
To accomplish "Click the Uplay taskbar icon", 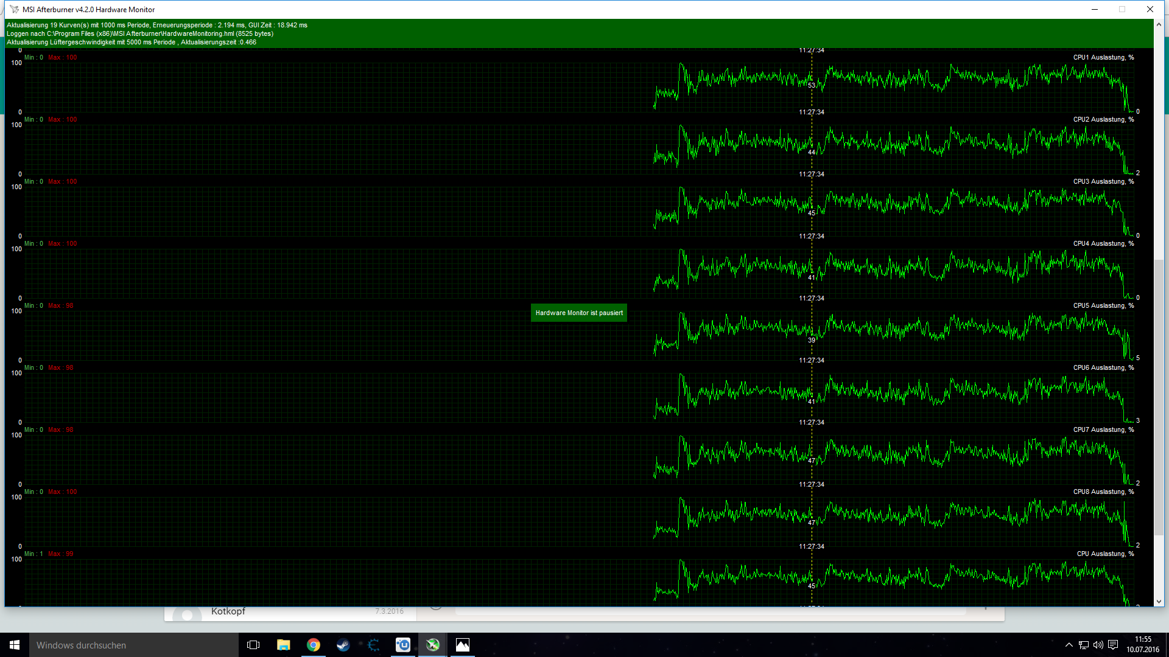I will [403, 645].
